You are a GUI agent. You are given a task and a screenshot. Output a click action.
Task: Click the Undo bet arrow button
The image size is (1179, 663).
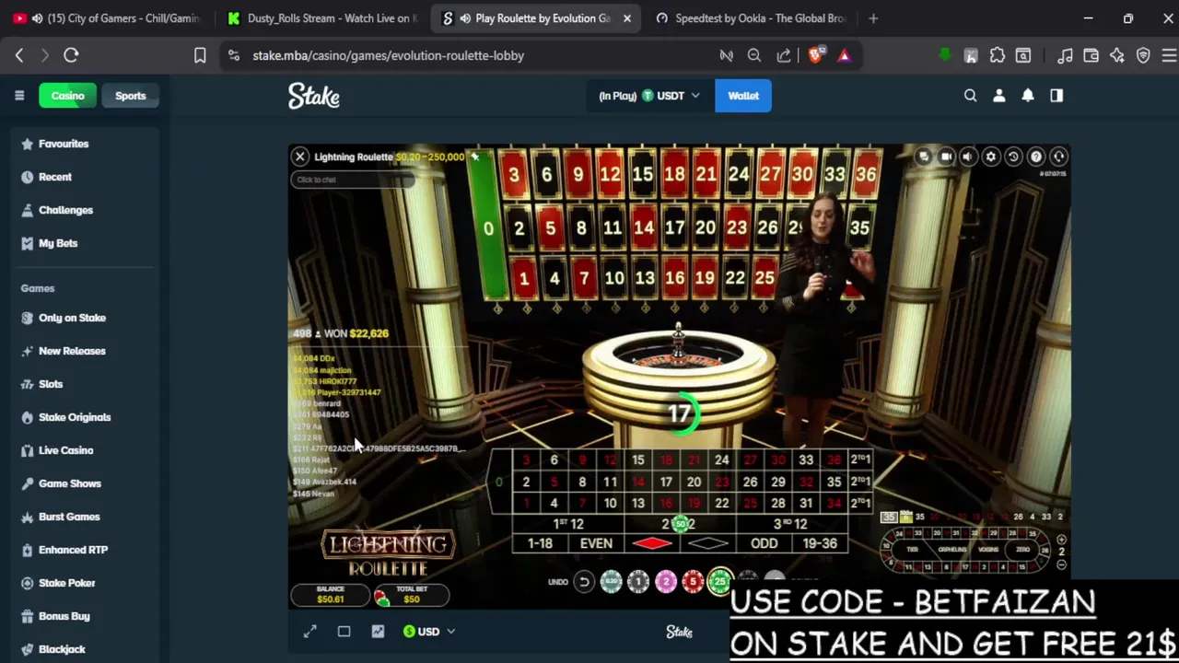[x=584, y=582]
